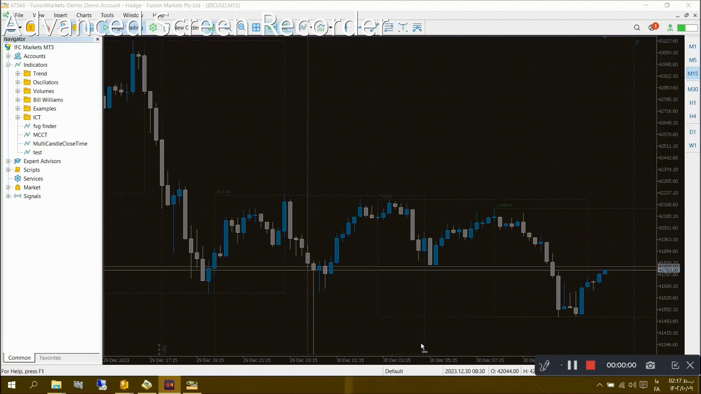701x394 pixels.
Task: Open the Tools menu
Action: [107, 15]
